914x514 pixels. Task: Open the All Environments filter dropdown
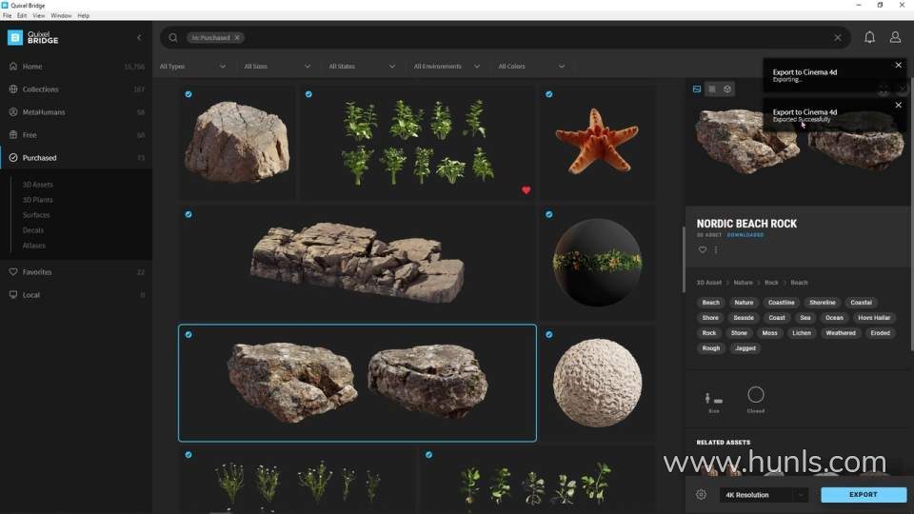tap(447, 67)
